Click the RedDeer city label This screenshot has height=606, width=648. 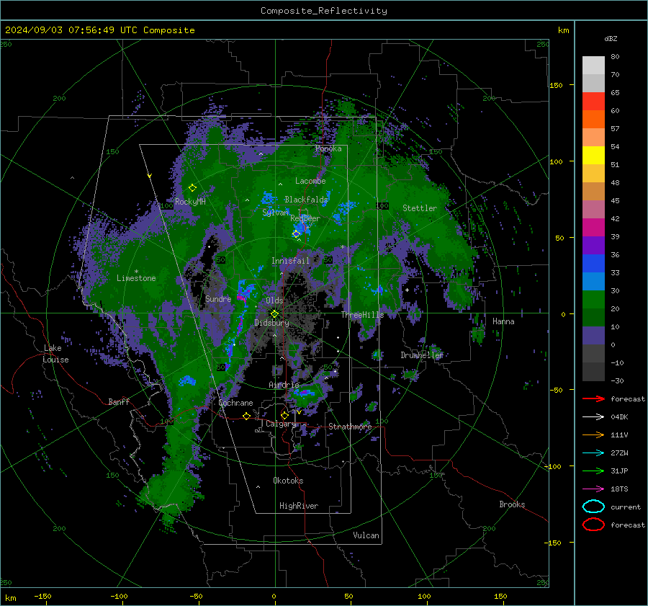305,218
